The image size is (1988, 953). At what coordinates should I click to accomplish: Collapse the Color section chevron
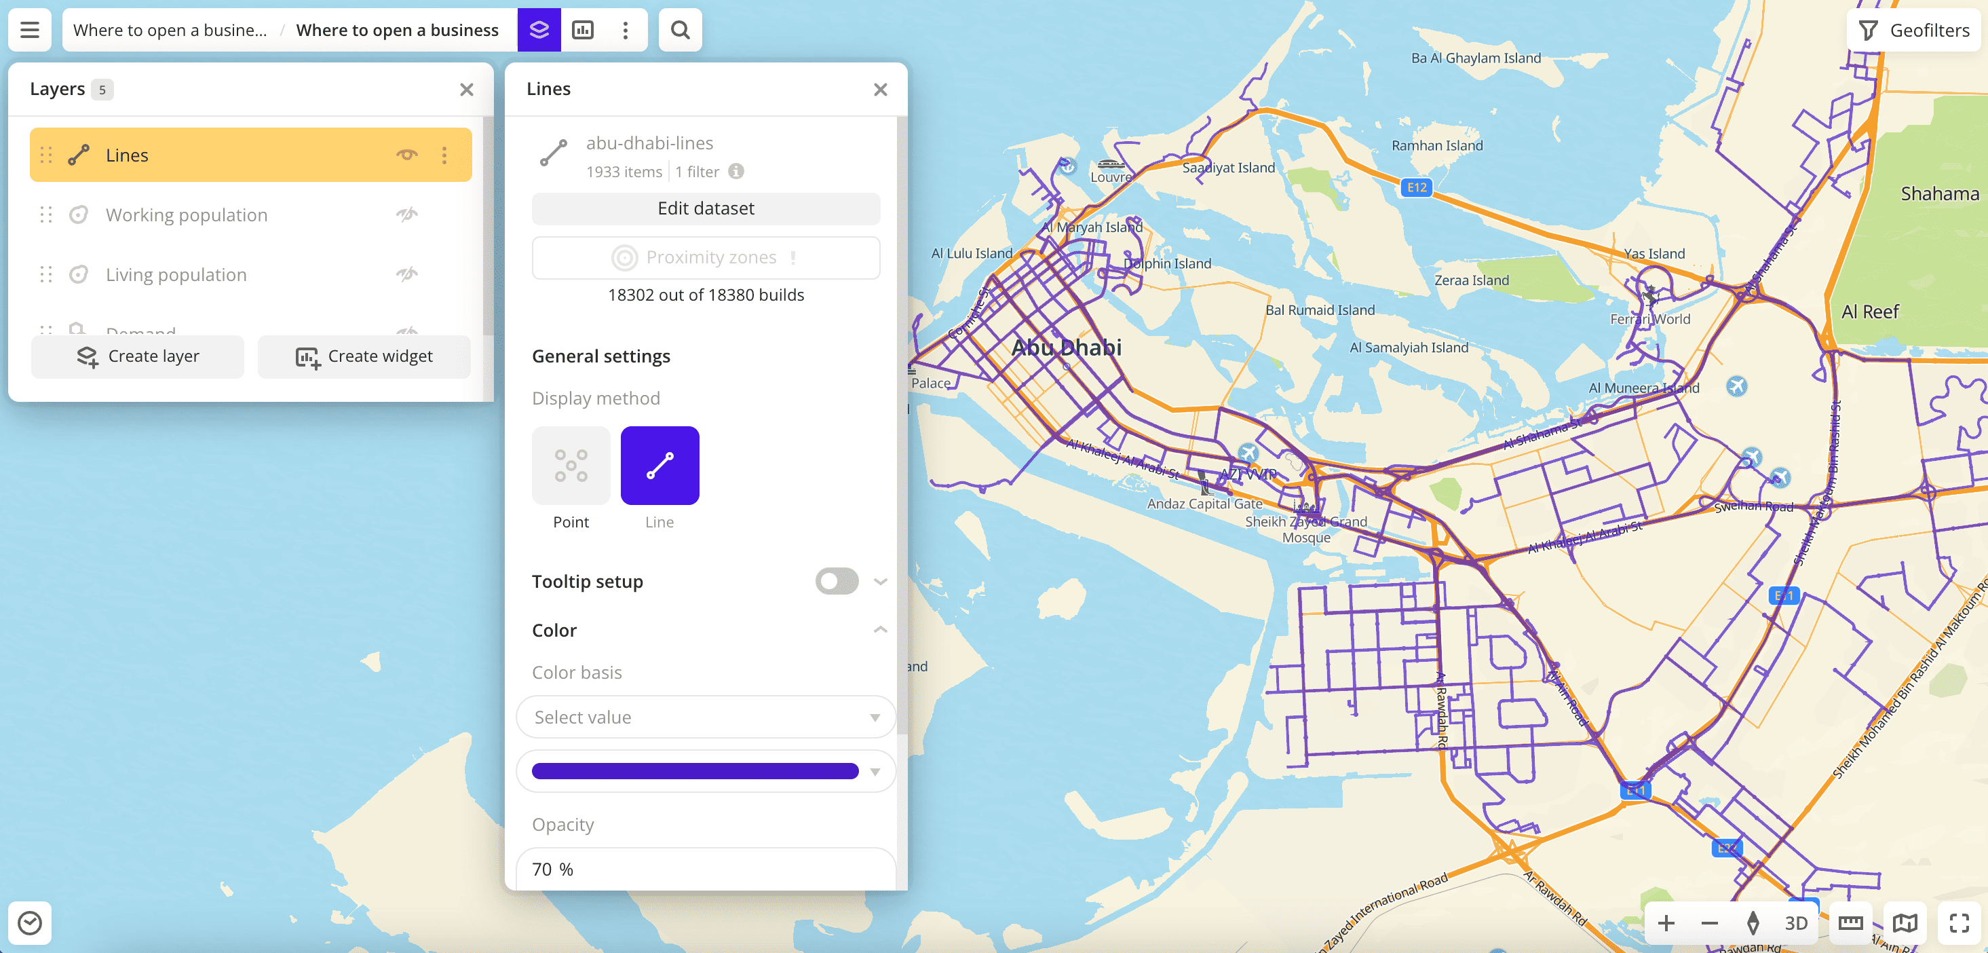click(x=880, y=630)
